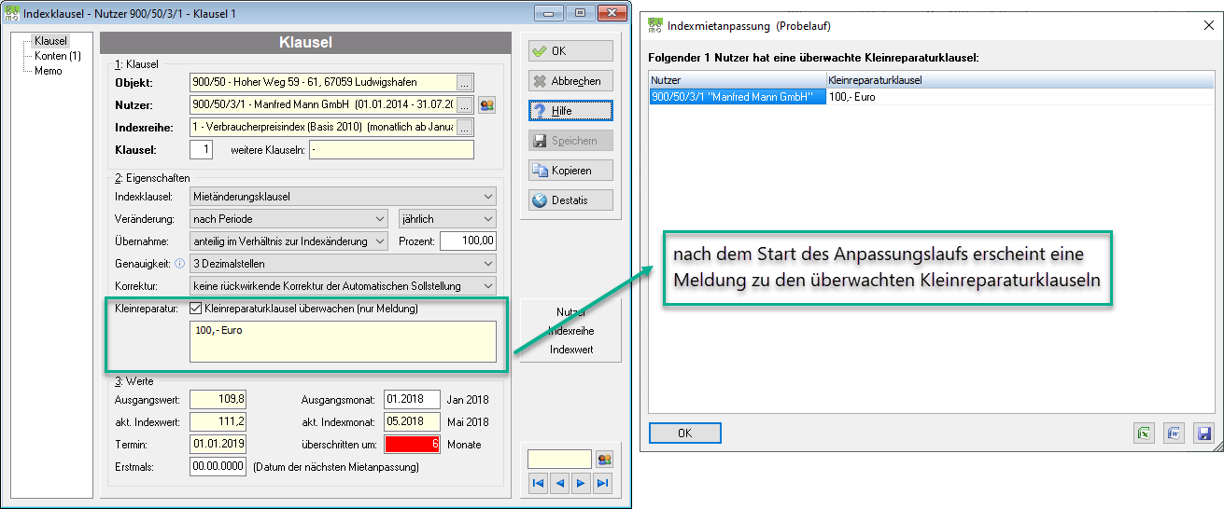Viewport: 1224px width, 509px height.
Task: Open the Genauigkeit 3 Dezimalstellen dropdown
Action: (343, 264)
